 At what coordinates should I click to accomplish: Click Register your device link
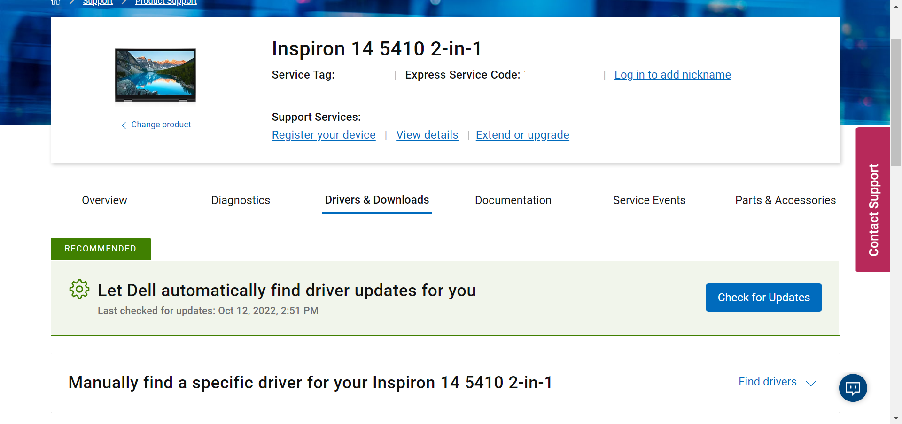pyautogui.click(x=324, y=135)
